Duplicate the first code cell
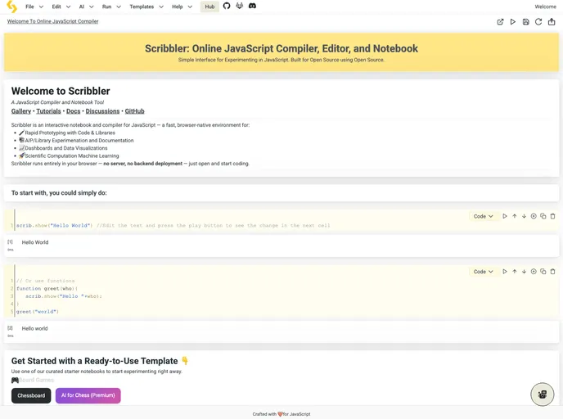 click(x=543, y=216)
